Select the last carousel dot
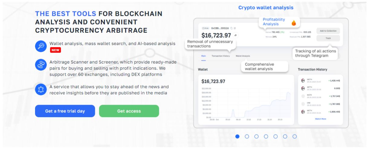The height and width of the screenshot is (148, 368). 295,136
